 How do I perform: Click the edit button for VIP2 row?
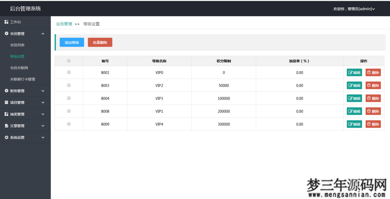[x=354, y=85]
